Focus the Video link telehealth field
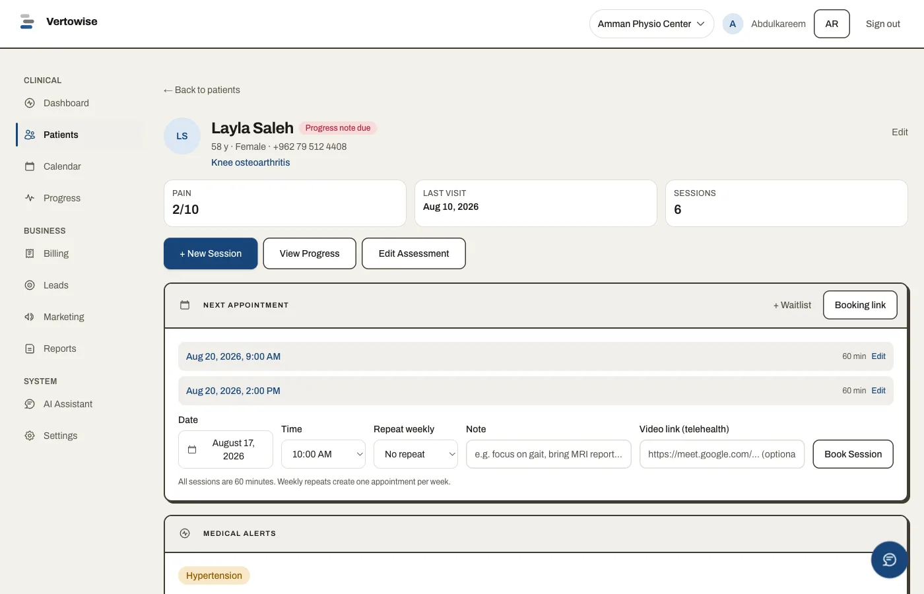The image size is (924, 594). 722,454
